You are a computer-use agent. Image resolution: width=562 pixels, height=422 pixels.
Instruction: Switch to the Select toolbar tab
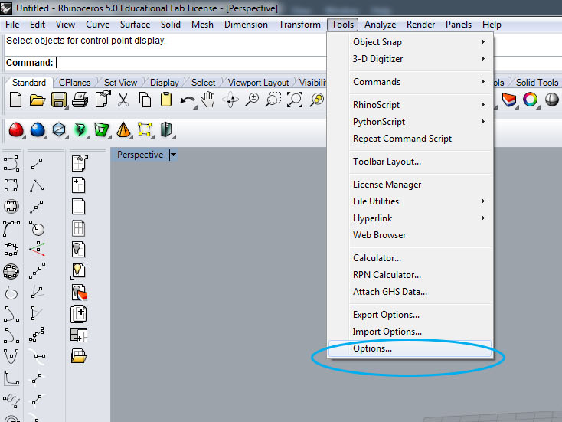click(203, 83)
